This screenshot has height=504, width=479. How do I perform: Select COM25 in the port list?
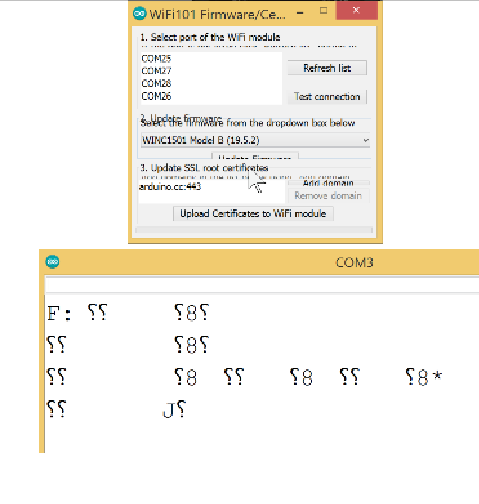(156, 59)
